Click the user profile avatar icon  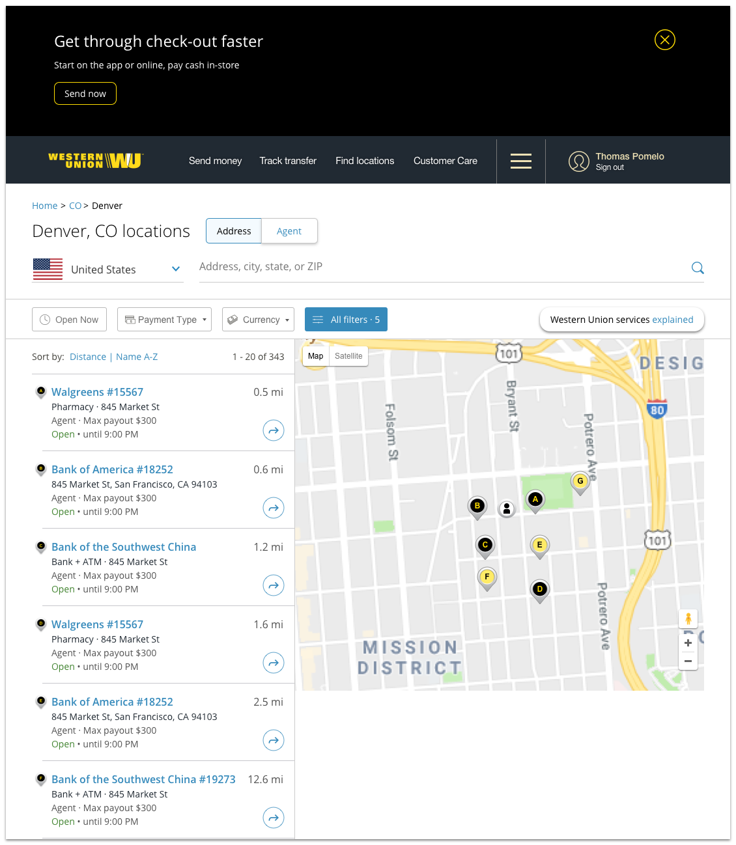click(578, 161)
